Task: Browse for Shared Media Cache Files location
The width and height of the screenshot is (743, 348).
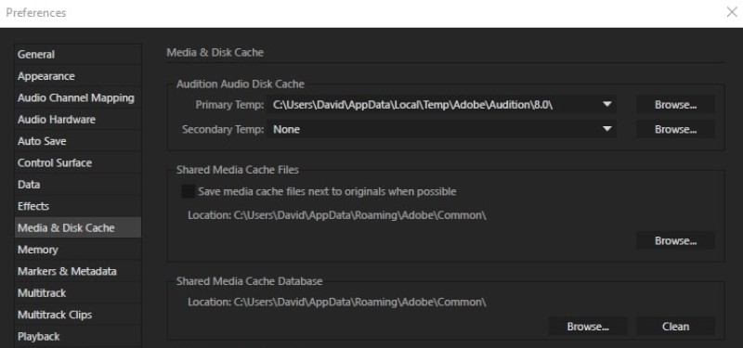Action: pos(675,241)
